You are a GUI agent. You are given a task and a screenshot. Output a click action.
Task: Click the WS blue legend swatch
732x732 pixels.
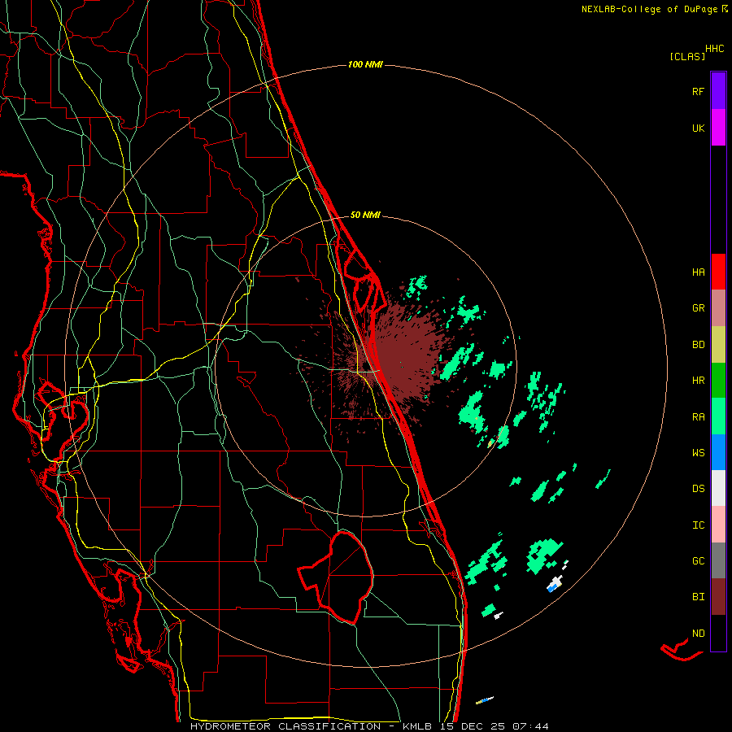click(718, 452)
